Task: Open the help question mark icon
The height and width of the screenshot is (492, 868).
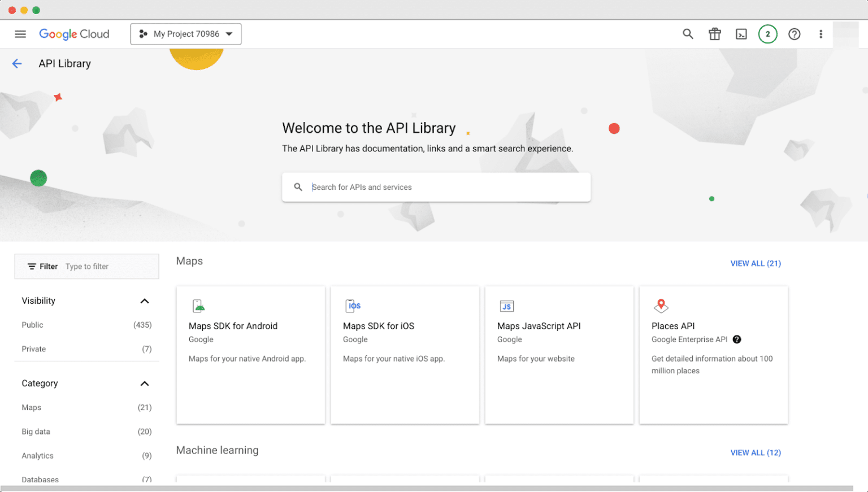Action: tap(794, 34)
